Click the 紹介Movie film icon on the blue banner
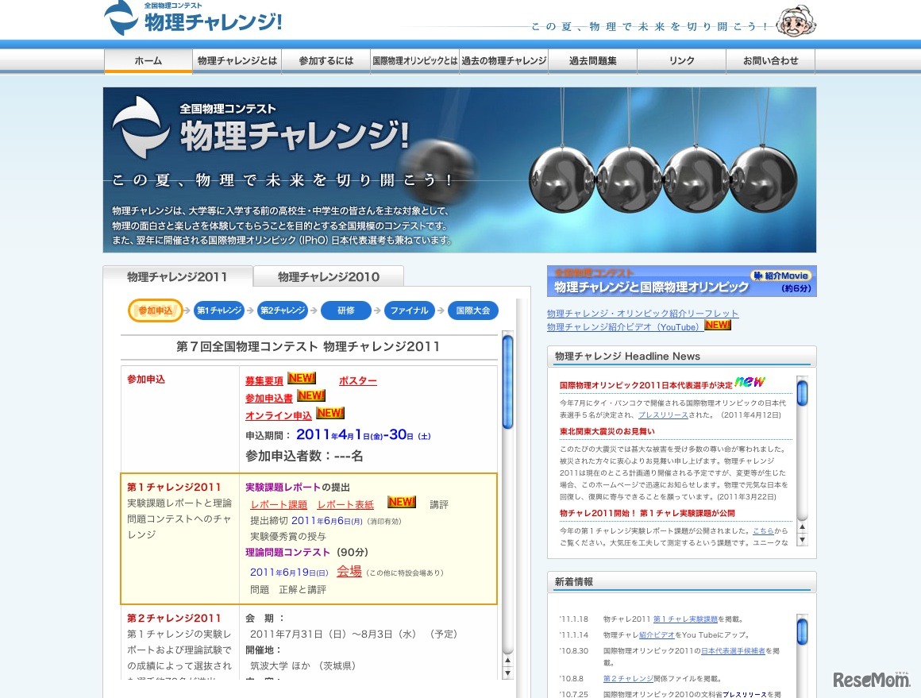Screen dimensions: 921x698 (x=758, y=276)
